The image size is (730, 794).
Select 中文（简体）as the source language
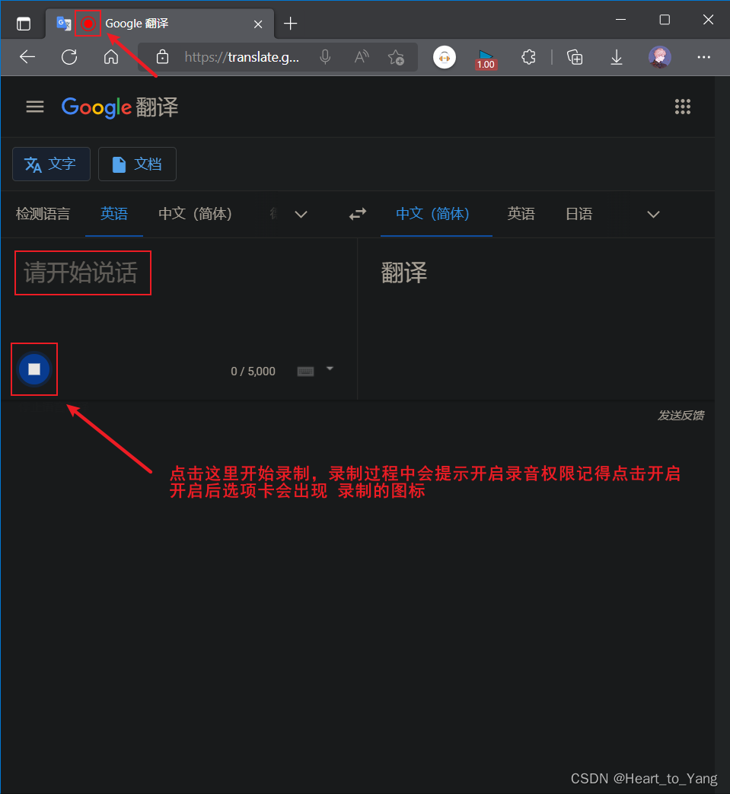pyautogui.click(x=195, y=214)
